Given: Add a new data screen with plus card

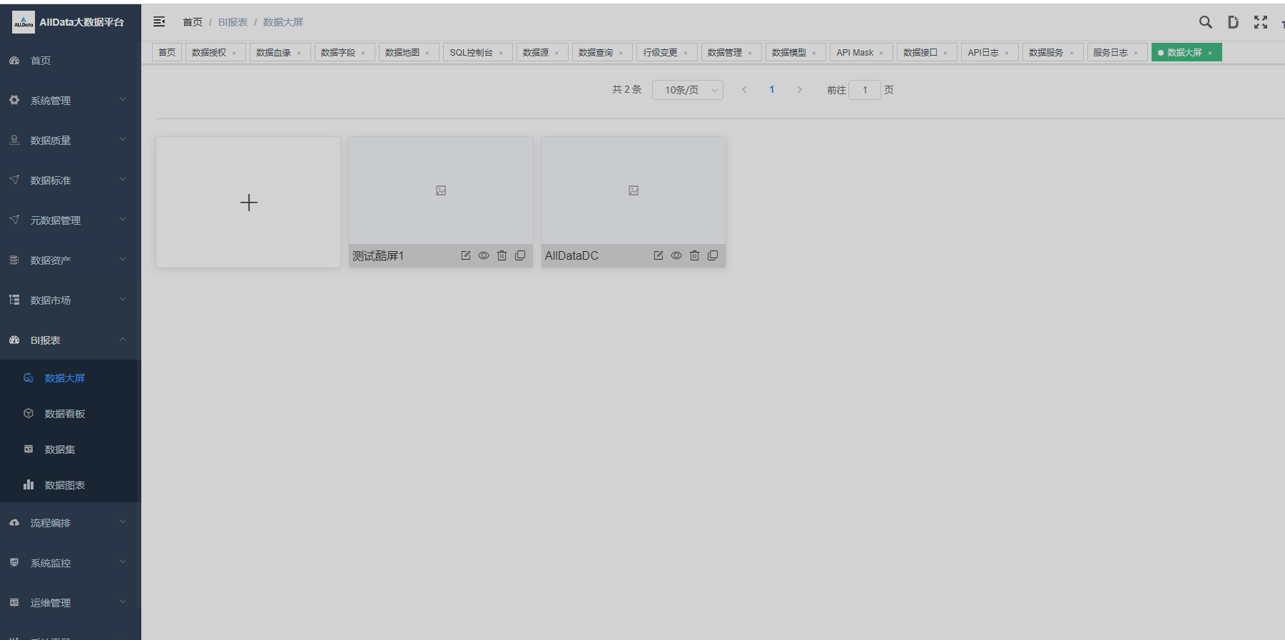Looking at the screenshot, I should 248,203.
